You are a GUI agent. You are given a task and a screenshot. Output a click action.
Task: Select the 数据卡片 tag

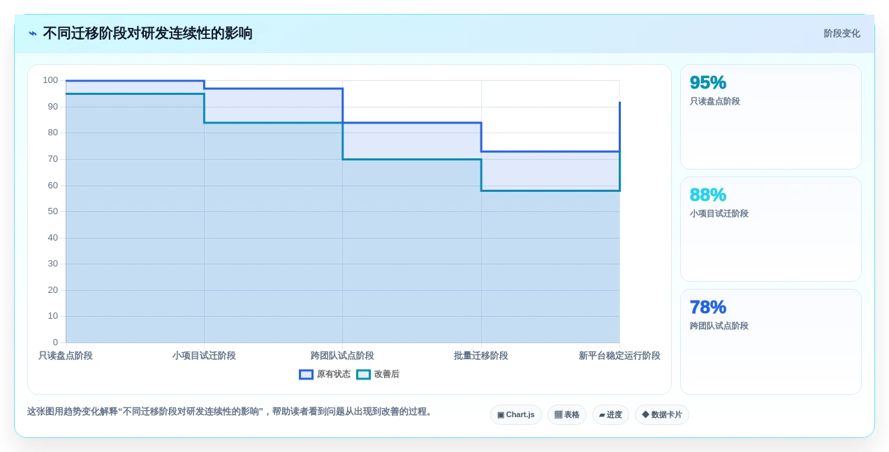662,415
